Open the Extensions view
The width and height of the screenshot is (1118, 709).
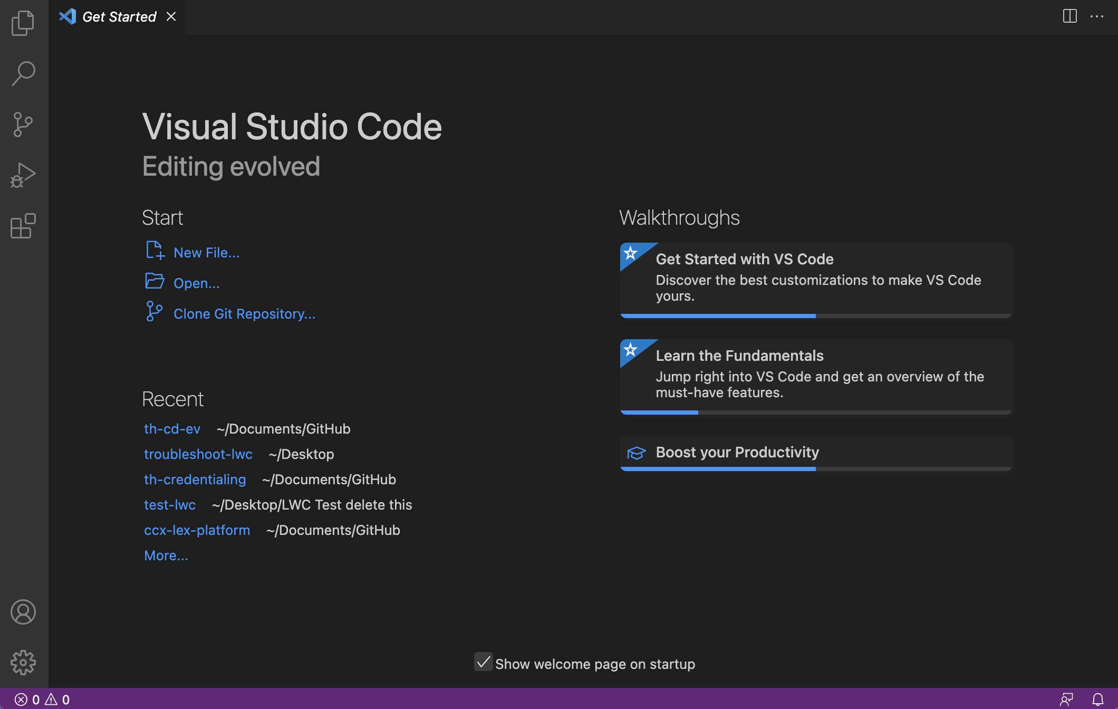pyautogui.click(x=23, y=226)
